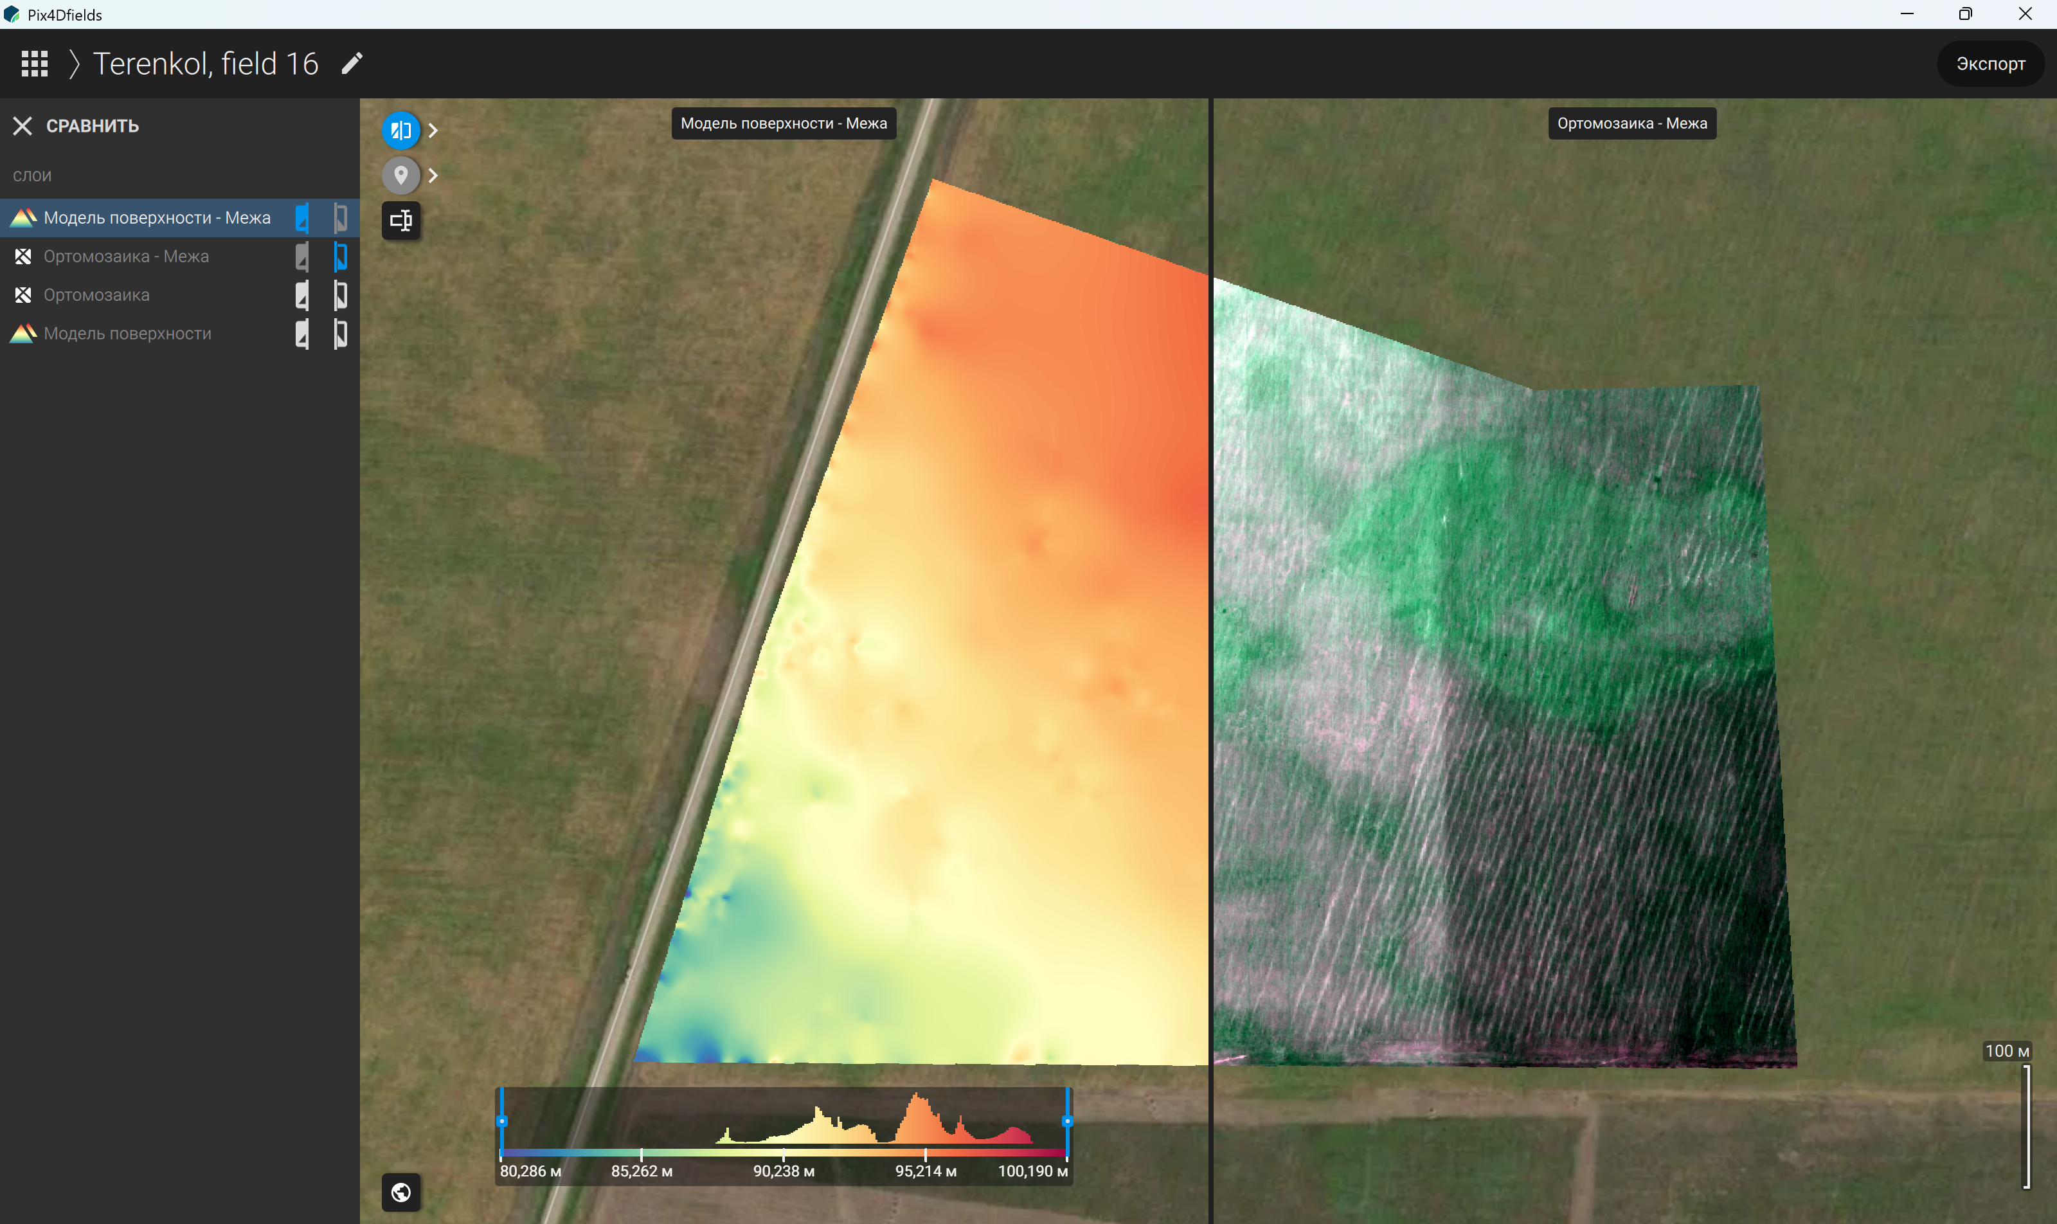Toggle left-side view for Модель поверхности layer
Screen dimensions: 2057x1224
pyautogui.click(x=302, y=334)
